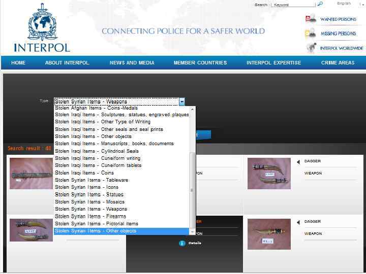Open the INTERPOL EXPERTISE menu

pos(274,63)
